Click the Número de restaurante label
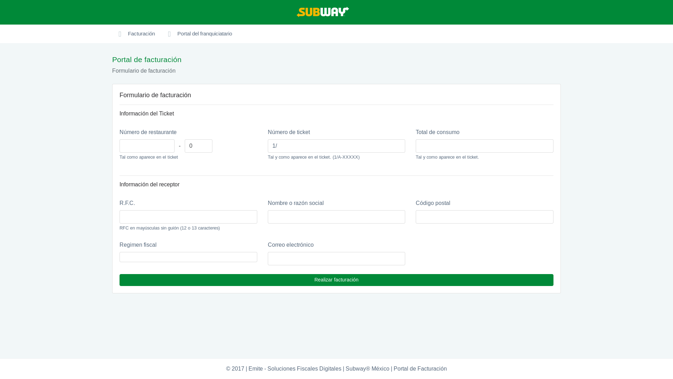 (x=148, y=132)
